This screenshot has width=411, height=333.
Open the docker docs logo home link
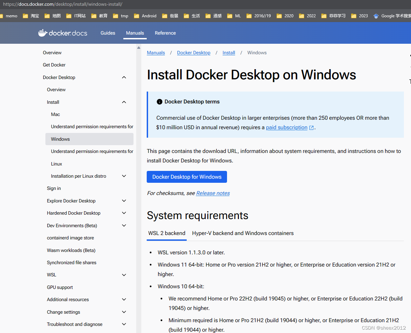[63, 33]
